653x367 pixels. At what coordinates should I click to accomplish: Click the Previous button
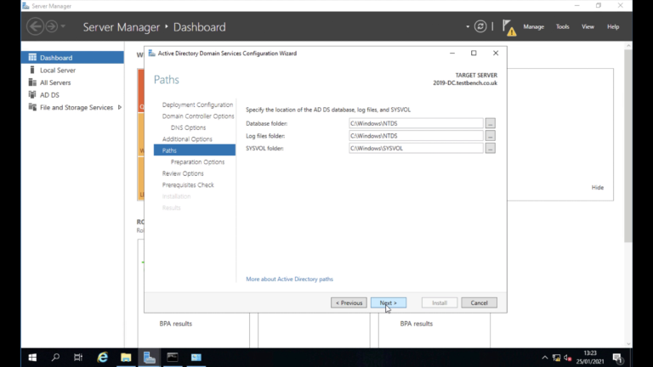[349, 303]
